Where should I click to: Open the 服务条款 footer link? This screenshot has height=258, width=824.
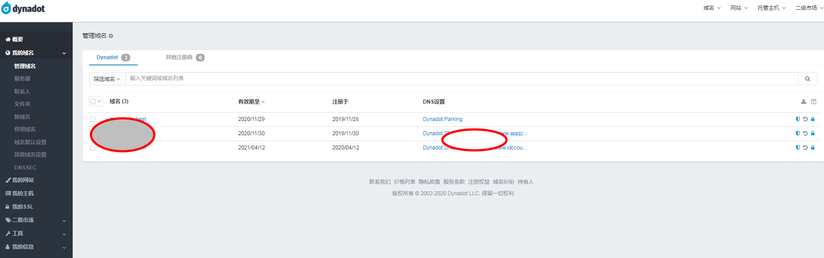click(x=454, y=182)
